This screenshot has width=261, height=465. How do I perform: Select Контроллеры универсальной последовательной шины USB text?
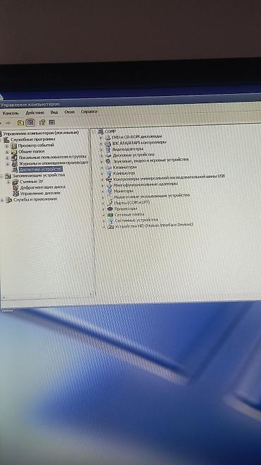[169, 177]
